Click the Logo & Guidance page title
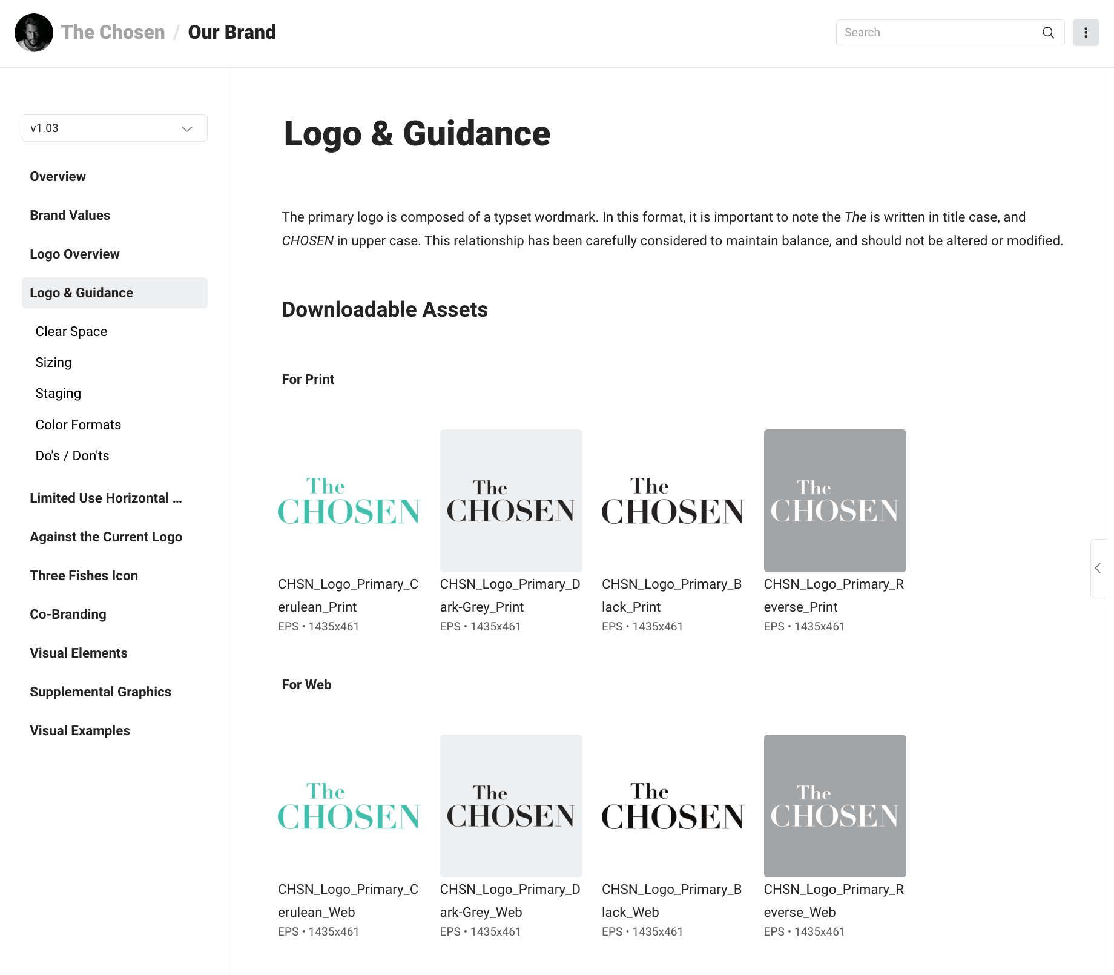Screen dimensions: 1114x975 click(417, 134)
